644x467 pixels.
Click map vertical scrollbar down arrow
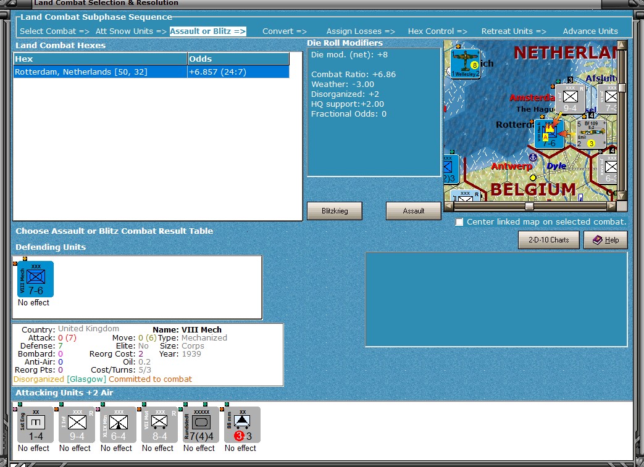click(622, 196)
